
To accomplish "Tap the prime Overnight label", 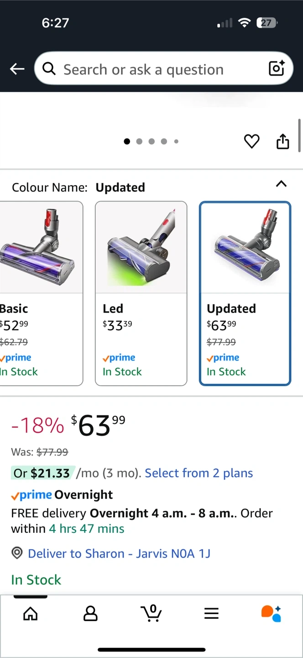I will pyautogui.click(x=62, y=495).
